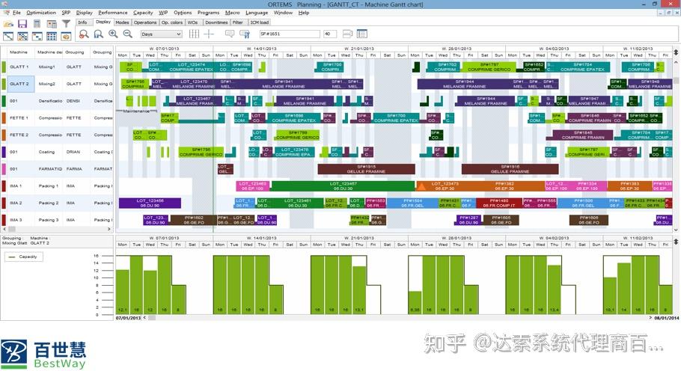Click the list details icon after field 40
Screen dimensions: 681x371
361,34
